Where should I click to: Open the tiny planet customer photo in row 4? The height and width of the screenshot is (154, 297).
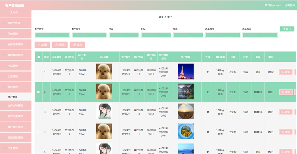186,131
